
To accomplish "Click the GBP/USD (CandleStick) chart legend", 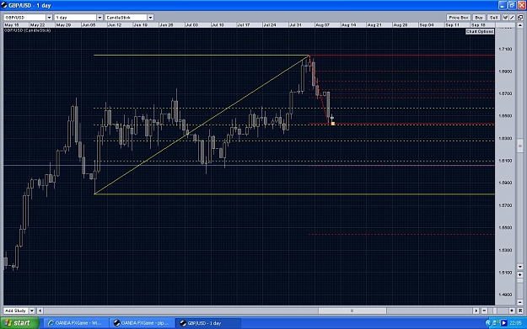I will pos(27,30).
